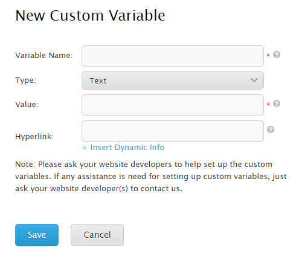
Task: Click the help icon beside Variable Name
Action: pos(277,54)
